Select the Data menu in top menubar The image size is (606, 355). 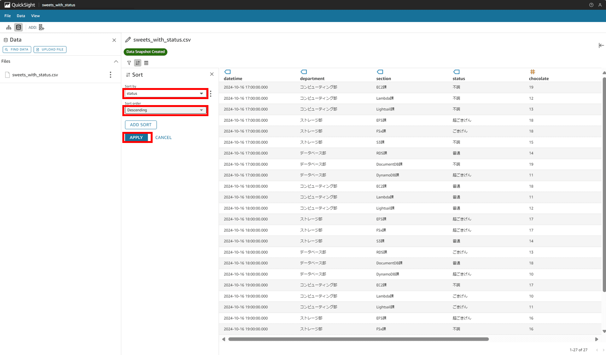[x=21, y=16]
